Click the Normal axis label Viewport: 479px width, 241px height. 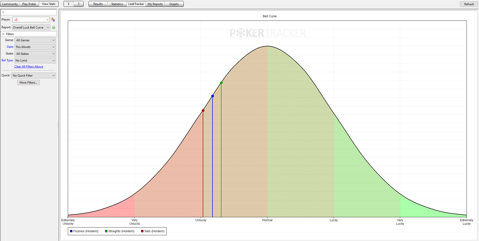click(267, 220)
